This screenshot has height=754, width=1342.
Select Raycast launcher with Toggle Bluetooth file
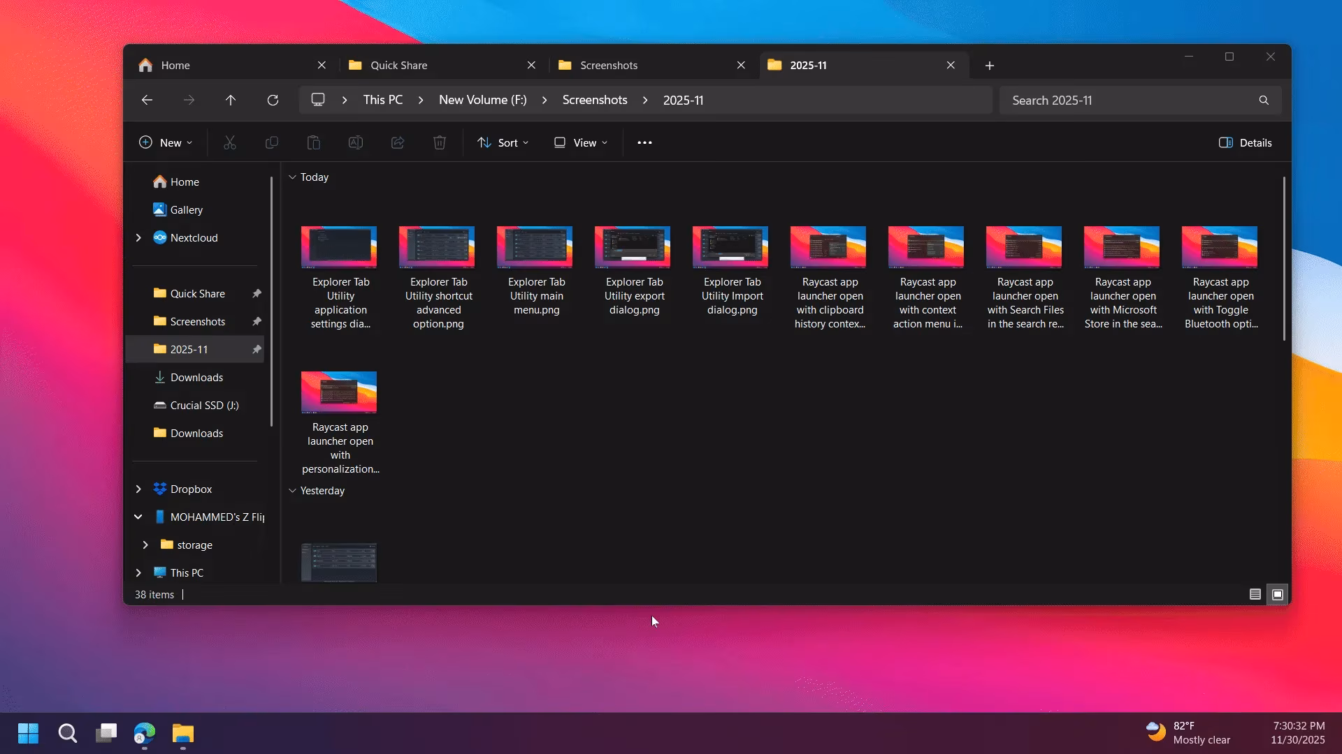coord(1221,278)
